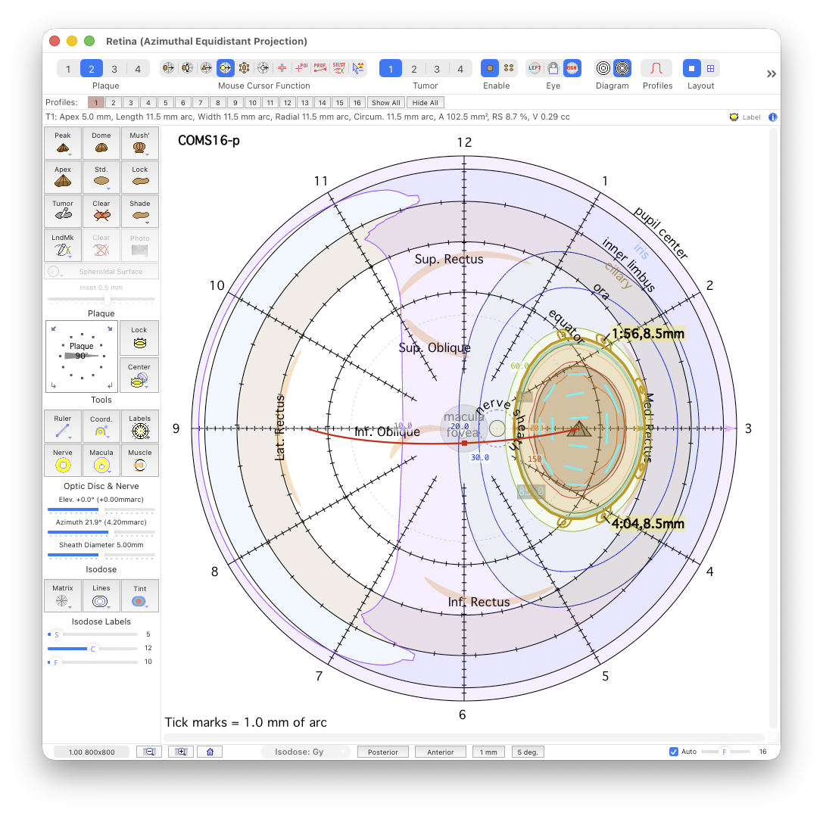Select the Left eye toggle
The height and width of the screenshot is (816, 823).
click(535, 68)
